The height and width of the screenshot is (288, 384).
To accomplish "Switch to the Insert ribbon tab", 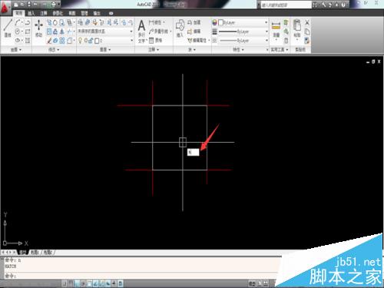I will [x=31, y=13].
